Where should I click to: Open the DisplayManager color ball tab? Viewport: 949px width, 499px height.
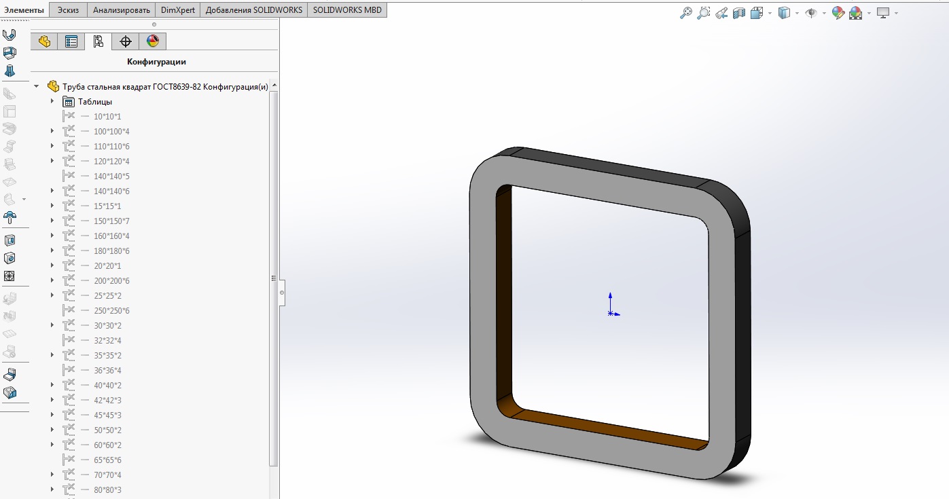tap(153, 41)
